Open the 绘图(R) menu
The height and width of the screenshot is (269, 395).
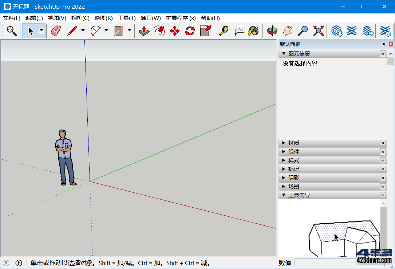[103, 18]
